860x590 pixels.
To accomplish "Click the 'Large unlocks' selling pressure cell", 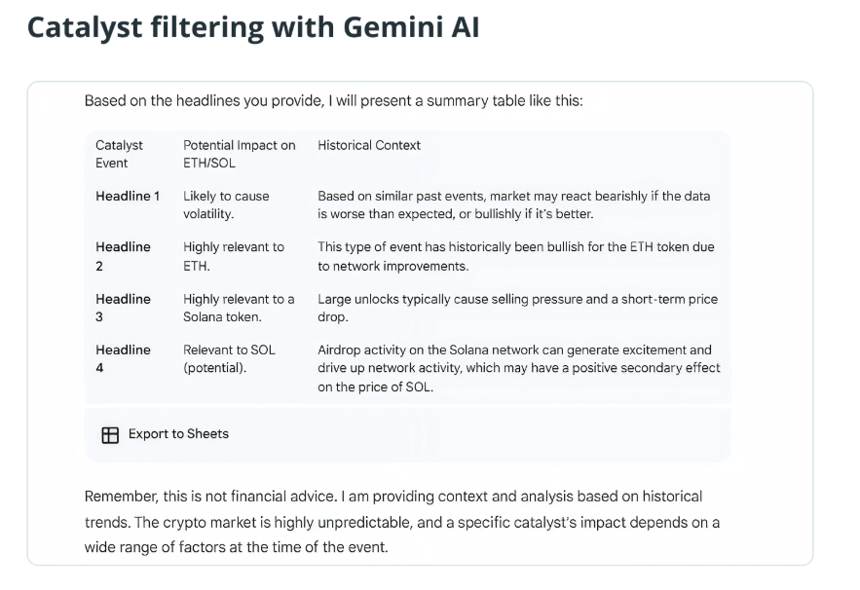I will coord(517,308).
